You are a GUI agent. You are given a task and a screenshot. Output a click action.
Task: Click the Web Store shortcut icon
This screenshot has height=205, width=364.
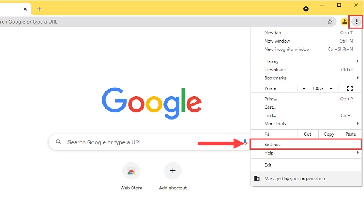tap(131, 171)
